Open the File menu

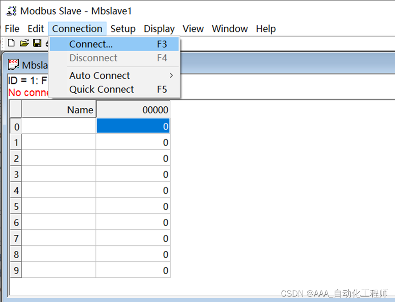tap(12, 29)
